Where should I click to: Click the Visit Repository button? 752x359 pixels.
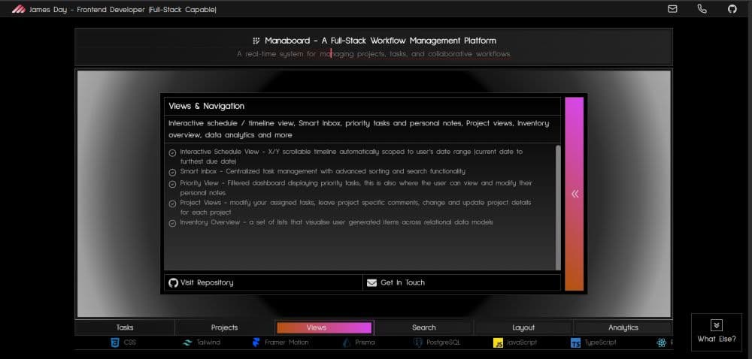tap(263, 282)
